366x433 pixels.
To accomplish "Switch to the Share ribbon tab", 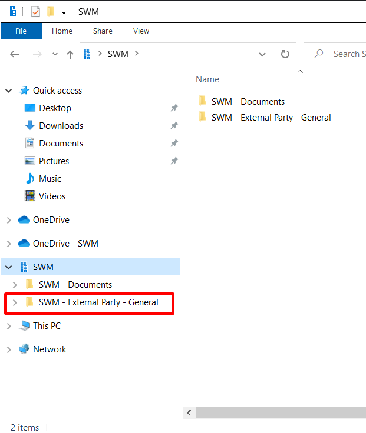I will tap(103, 31).
